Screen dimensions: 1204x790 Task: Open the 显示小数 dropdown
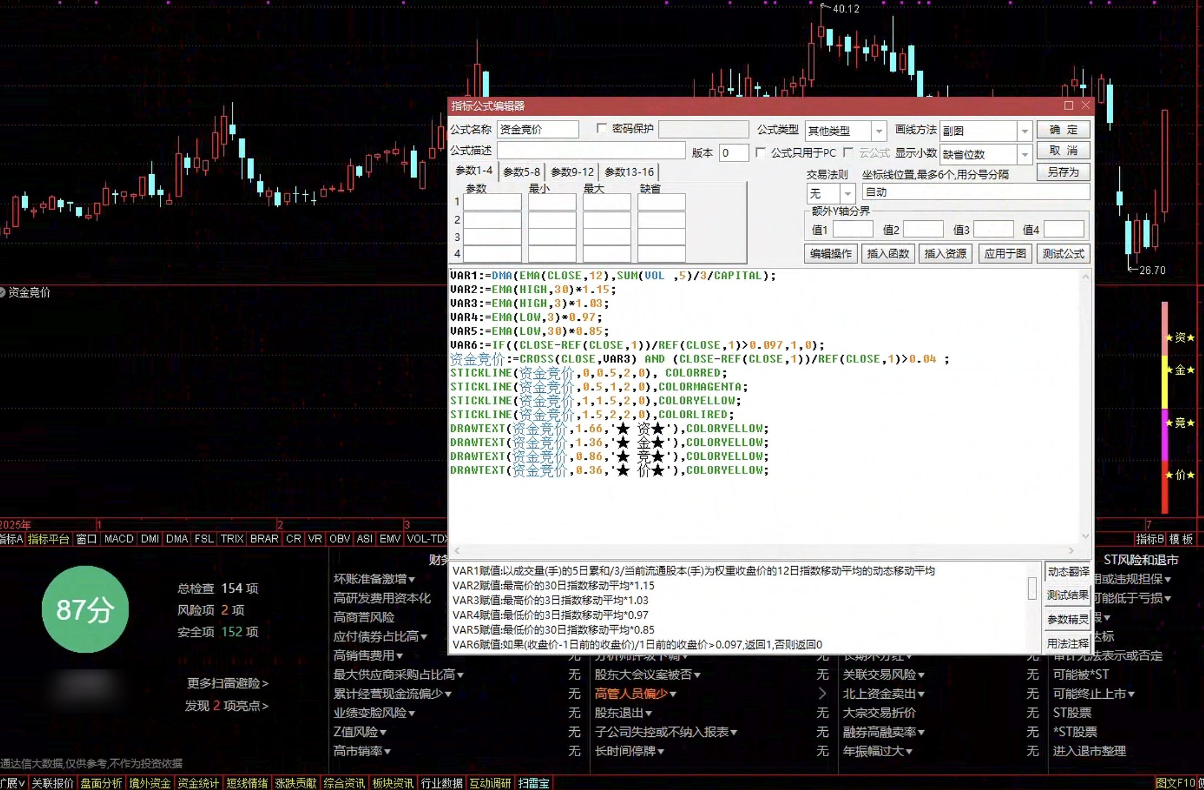1025,154
